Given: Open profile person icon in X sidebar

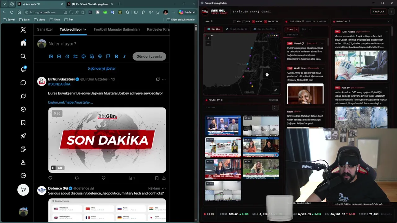Looking at the screenshot, I should [x=23, y=162].
